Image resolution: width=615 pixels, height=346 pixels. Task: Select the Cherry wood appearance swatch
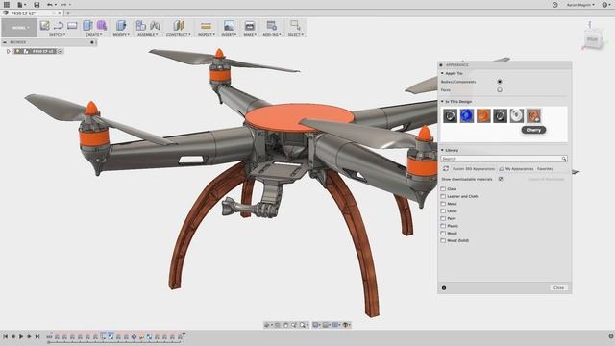(x=533, y=115)
